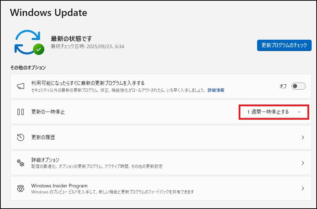Toggle the 利用可能になったらすぐに switch on
Viewport: 317px width, 209px height.
[x=299, y=86]
